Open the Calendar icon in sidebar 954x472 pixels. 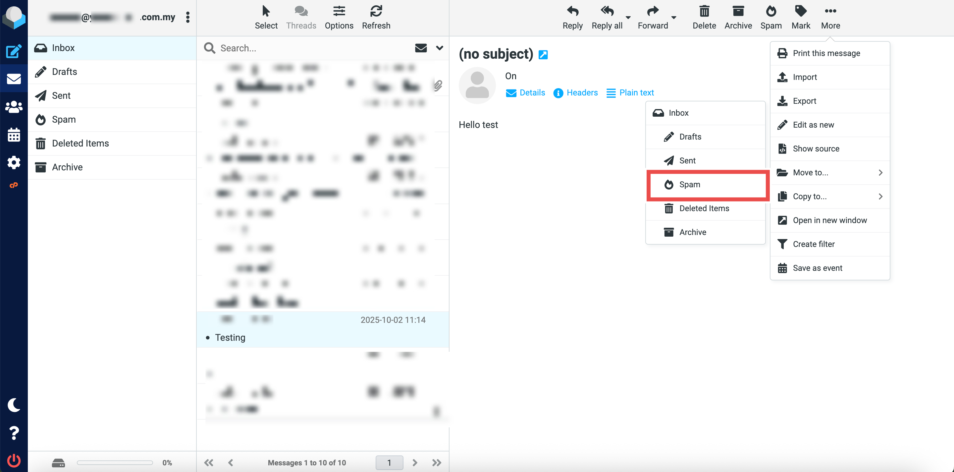click(x=14, y=135)
